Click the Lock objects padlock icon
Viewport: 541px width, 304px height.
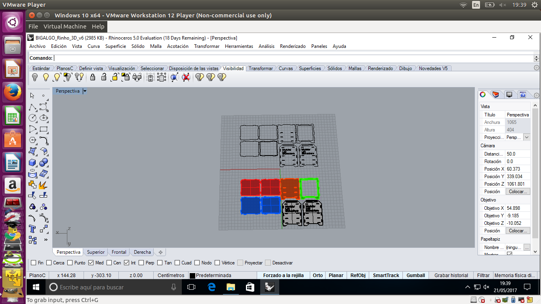click(93, 77)
